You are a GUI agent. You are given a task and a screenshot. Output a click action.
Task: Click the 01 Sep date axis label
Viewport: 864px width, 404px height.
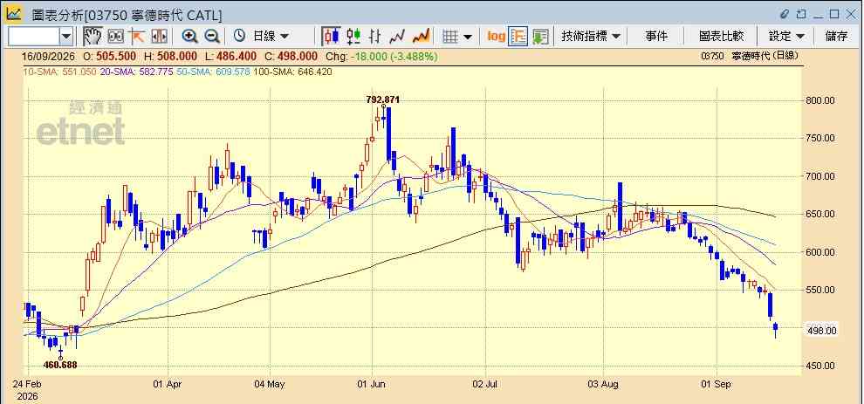[x=717, y=384]
